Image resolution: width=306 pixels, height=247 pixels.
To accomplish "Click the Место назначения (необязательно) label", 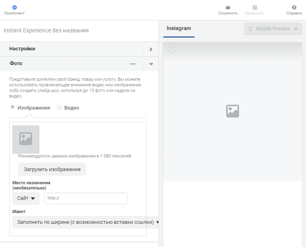I will (31, 185).
